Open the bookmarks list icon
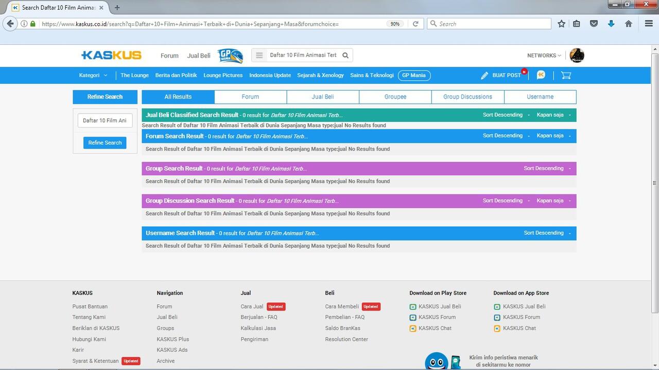 pyautogui.click(x=577, y=24)
